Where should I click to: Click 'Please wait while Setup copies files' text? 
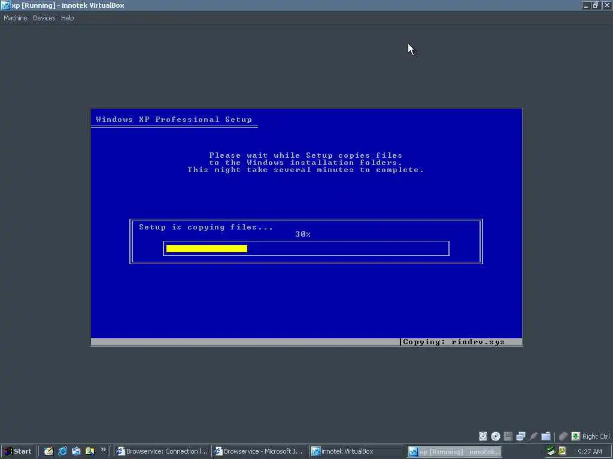click(306, 155)
